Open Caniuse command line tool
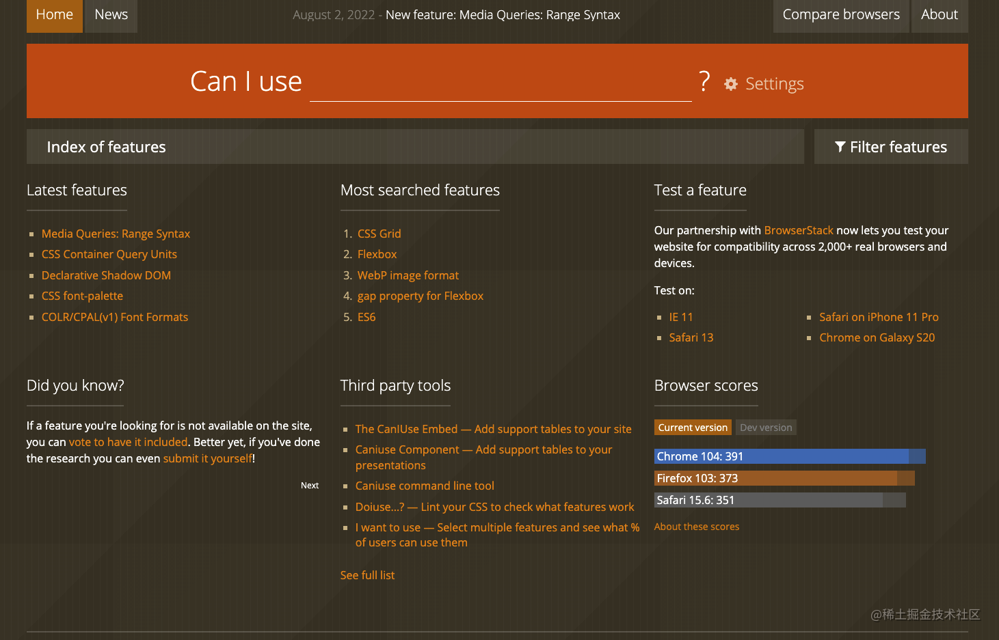The height and width of the screenshot is (640, 999). point(425,486)
